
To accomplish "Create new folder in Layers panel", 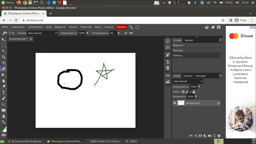I will pyautogui.click(x=210, y=136).
